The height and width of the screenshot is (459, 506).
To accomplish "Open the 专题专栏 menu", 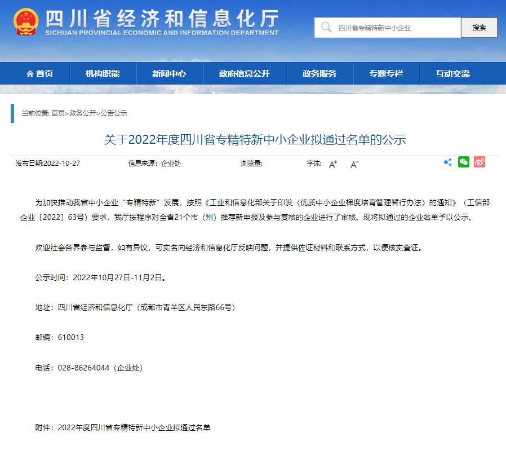I will pyautogui.click(x=385, y=73).
